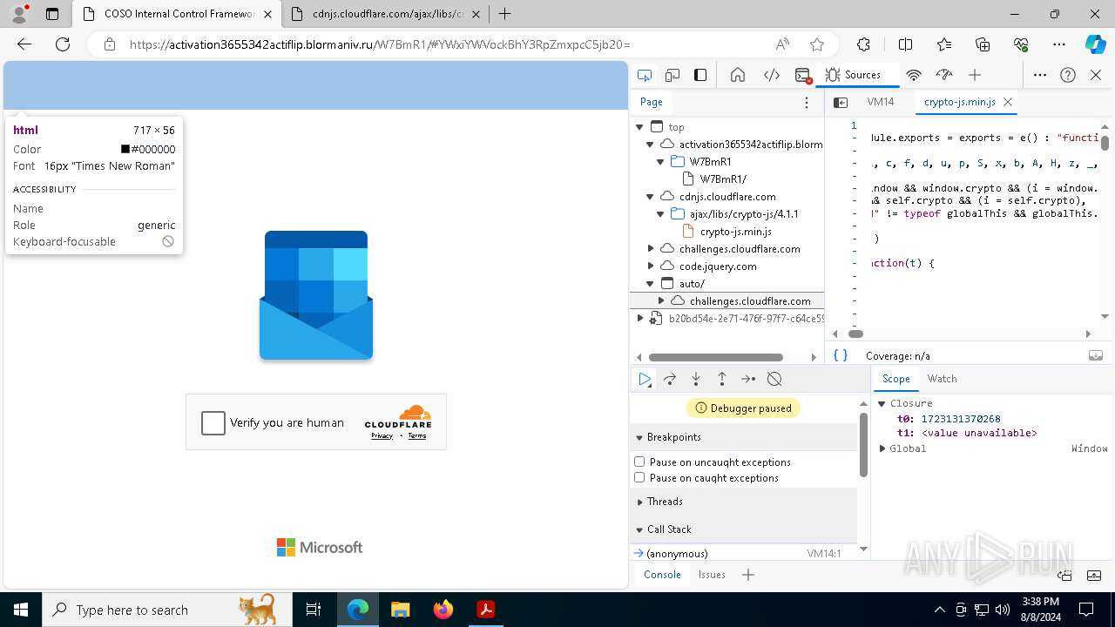Step into next function call
Viewport: 1115px width, 627px height.
pos(696,379)
